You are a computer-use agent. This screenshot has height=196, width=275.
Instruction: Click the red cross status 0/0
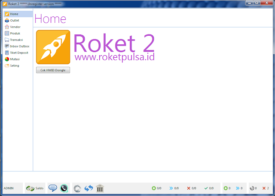[192, 188]
